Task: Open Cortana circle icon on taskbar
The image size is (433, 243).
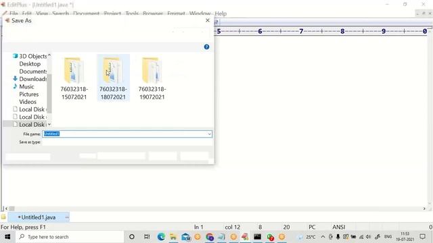Action: point(132,237)
